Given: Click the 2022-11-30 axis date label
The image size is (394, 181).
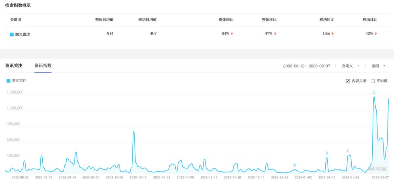Looking at the screenshot, I should [232, 177].
